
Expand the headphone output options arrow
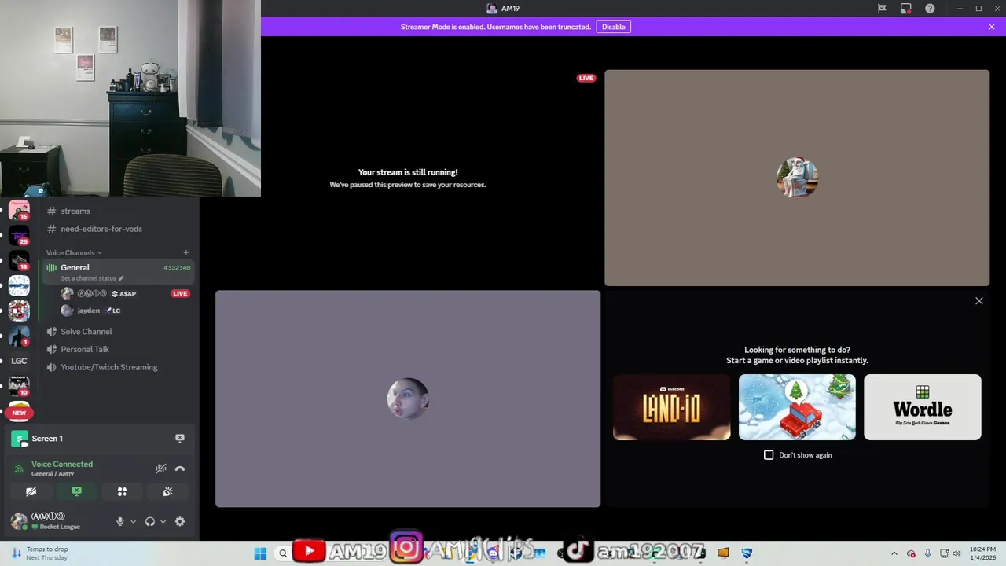[x=163, y=522]
